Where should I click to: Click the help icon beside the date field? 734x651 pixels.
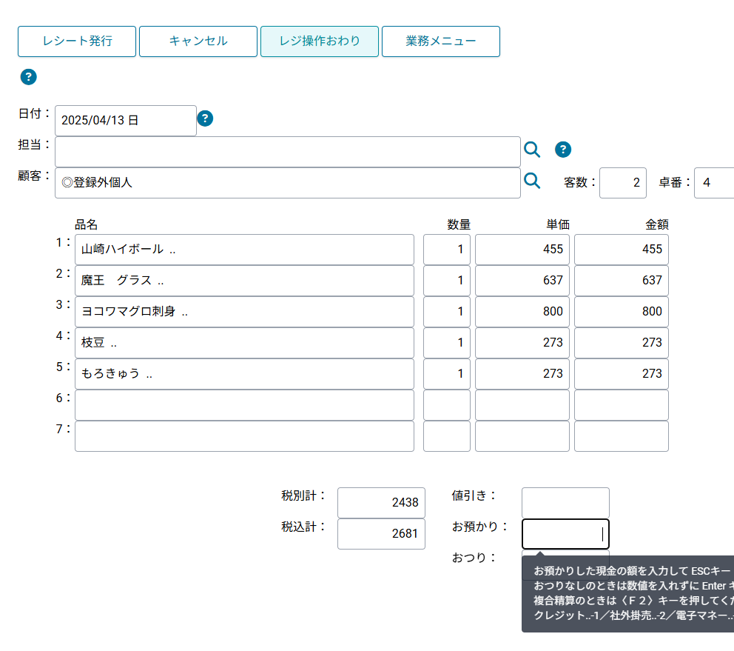pyautogui.click(x=205, y=118)
